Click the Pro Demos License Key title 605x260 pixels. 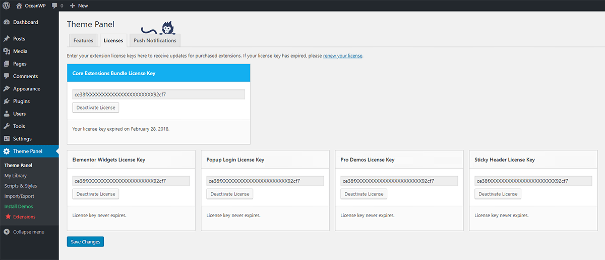(368, 160)
